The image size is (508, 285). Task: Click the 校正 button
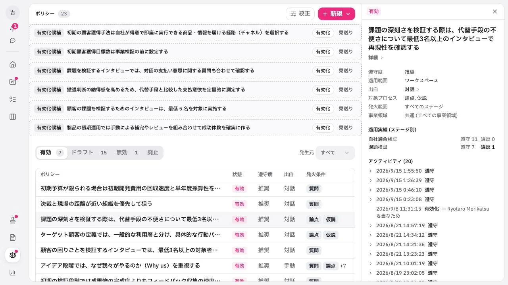click(300, 14)
